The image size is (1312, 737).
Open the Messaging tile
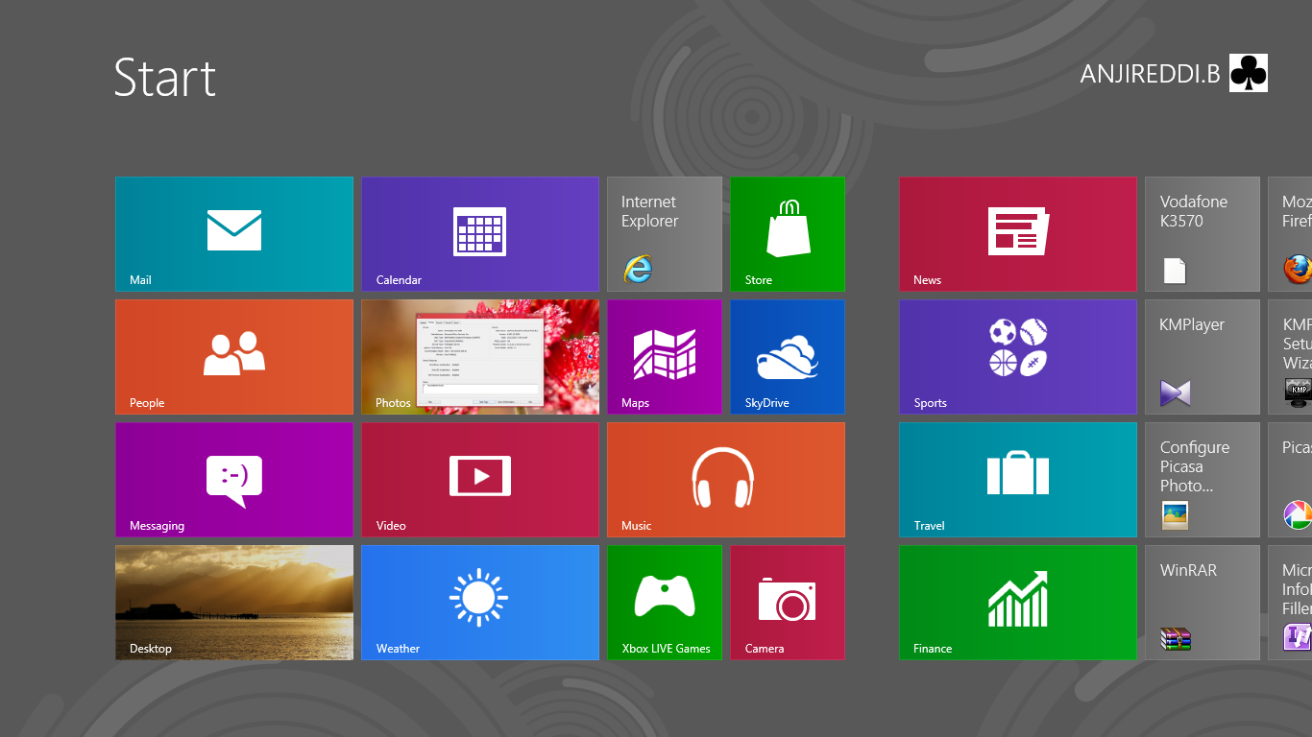[234, 480]
